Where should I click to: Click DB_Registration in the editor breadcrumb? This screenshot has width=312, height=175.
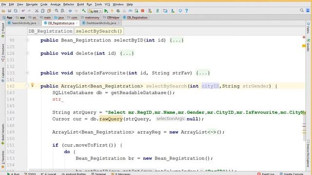[50, 31]
